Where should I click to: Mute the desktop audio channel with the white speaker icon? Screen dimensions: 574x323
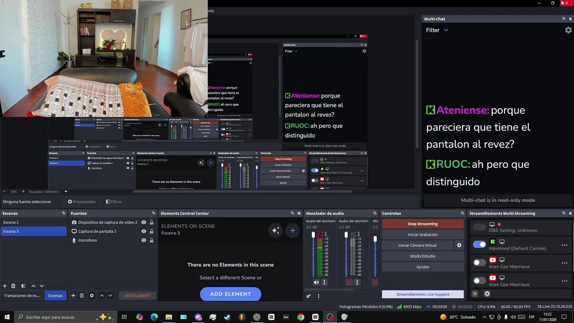coord(316,282)
